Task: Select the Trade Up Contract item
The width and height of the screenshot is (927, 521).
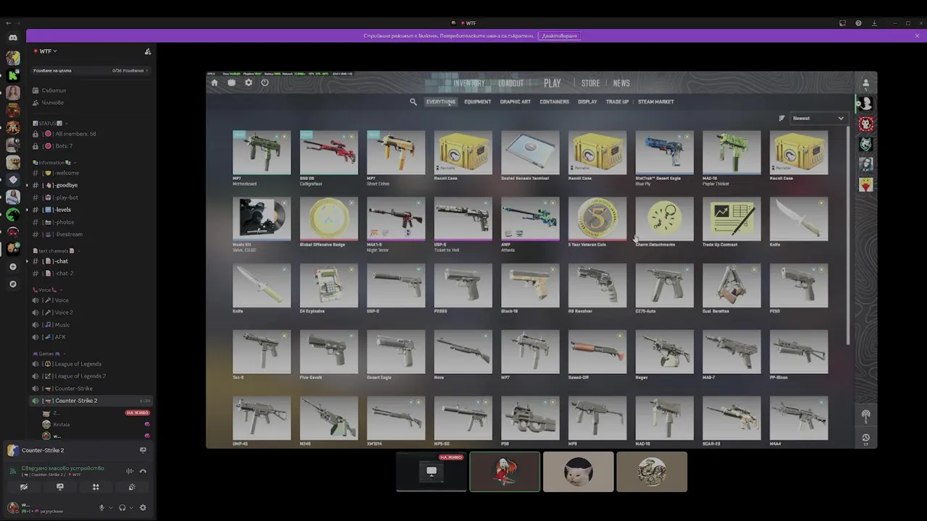Action: (x=731, y=223)
